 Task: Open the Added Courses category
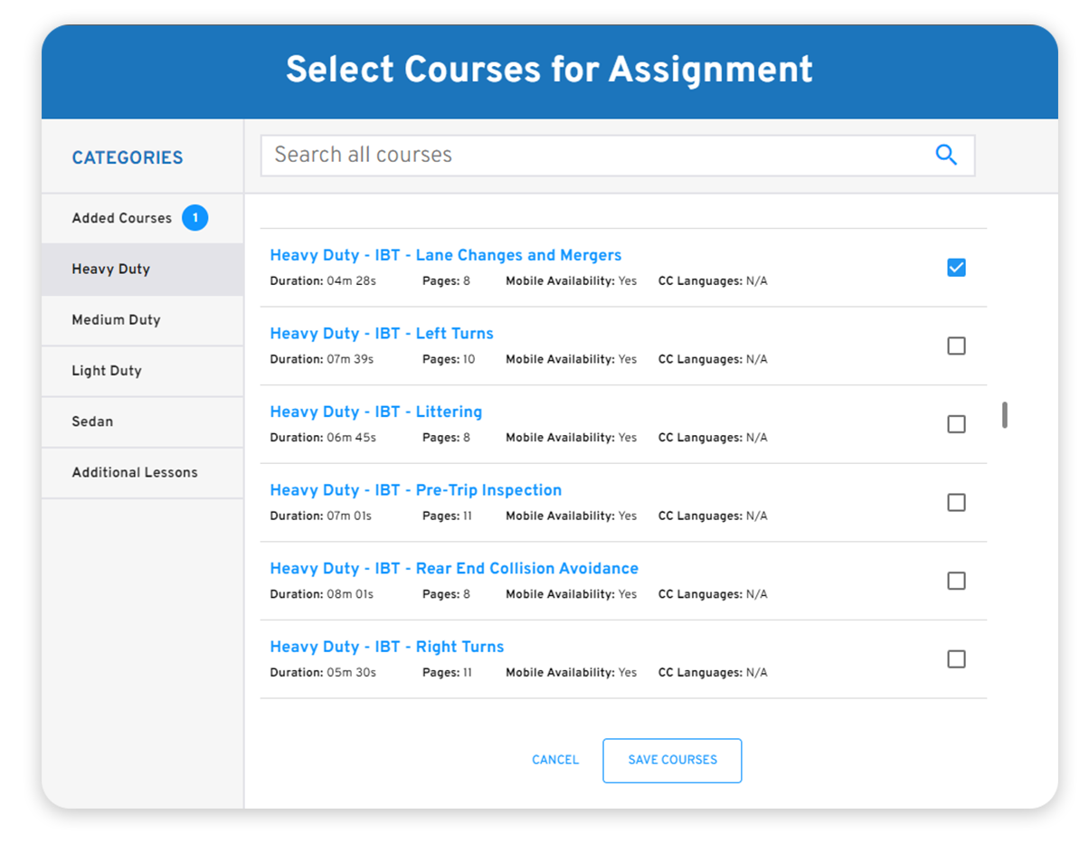121,218
